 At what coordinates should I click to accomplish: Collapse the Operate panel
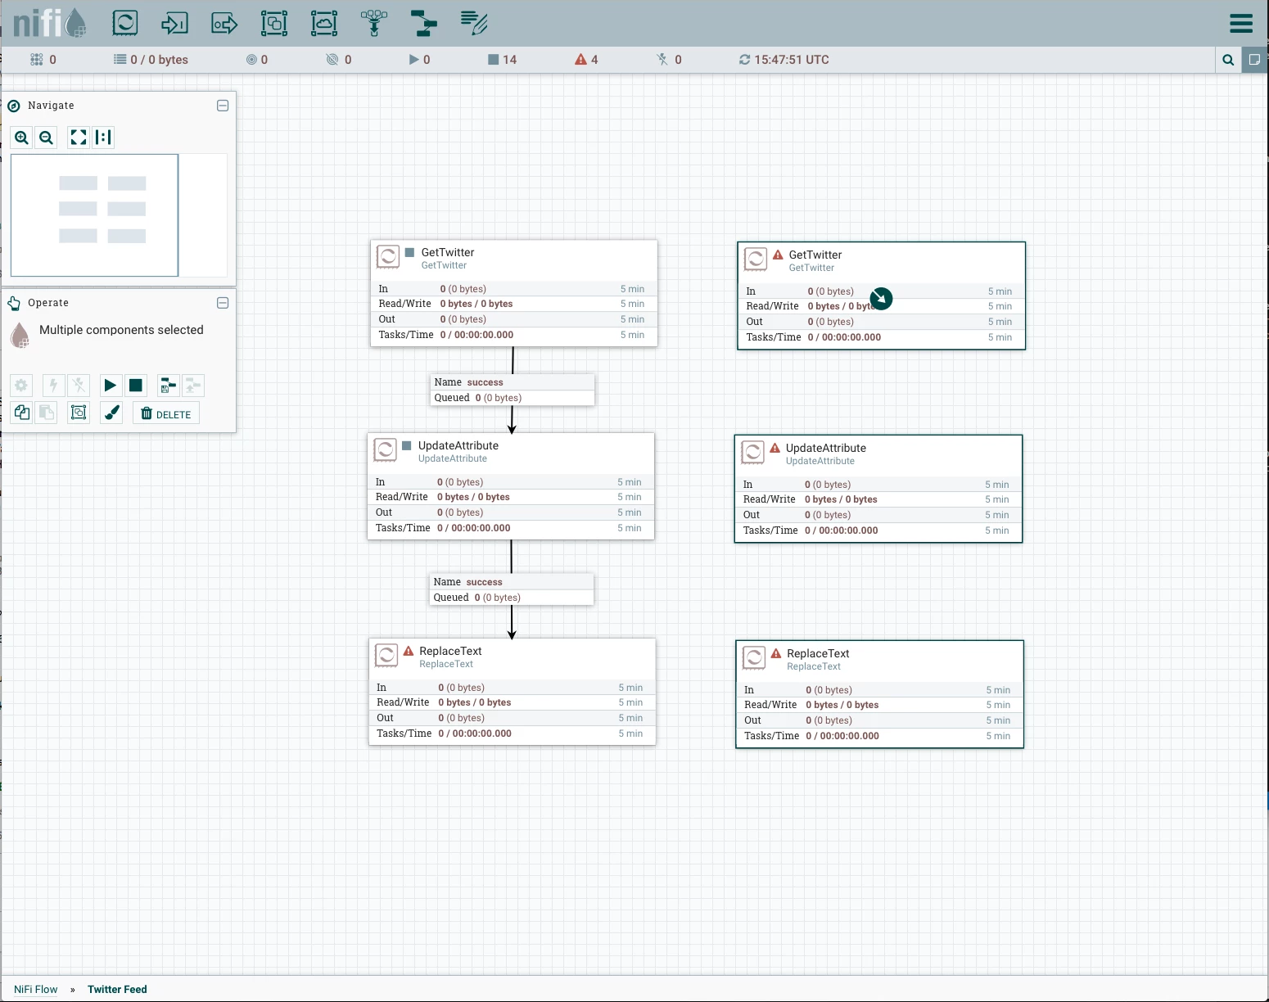[223, 303]
